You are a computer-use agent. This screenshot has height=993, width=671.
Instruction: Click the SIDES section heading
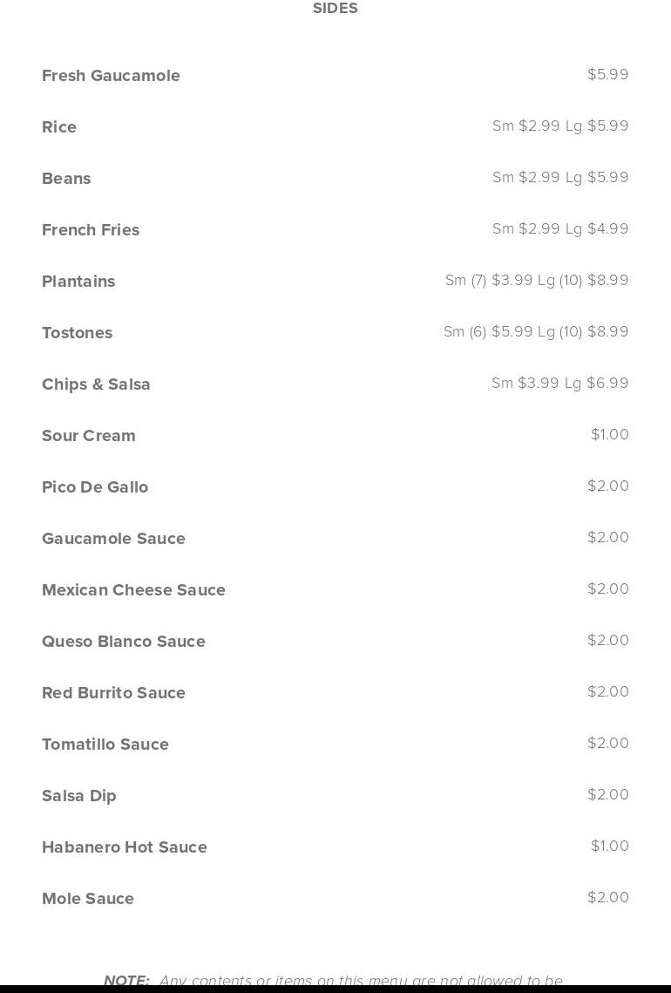(335, 9)
